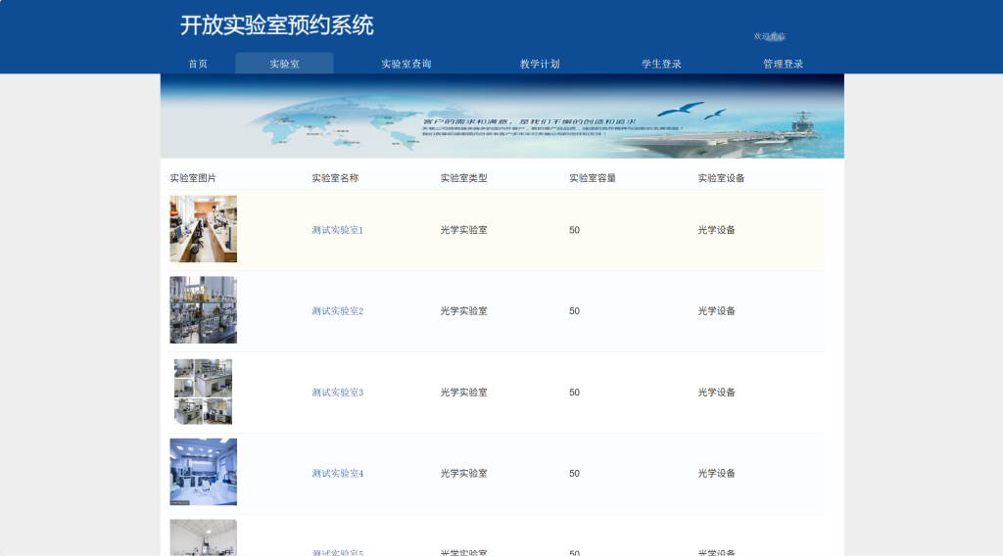Open the 测试实验室4 link

point(337,474)
